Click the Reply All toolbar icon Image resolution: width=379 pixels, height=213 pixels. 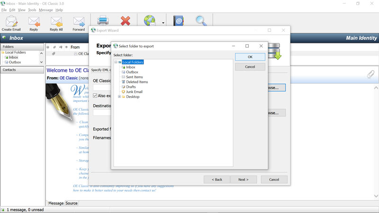[56, 24]
